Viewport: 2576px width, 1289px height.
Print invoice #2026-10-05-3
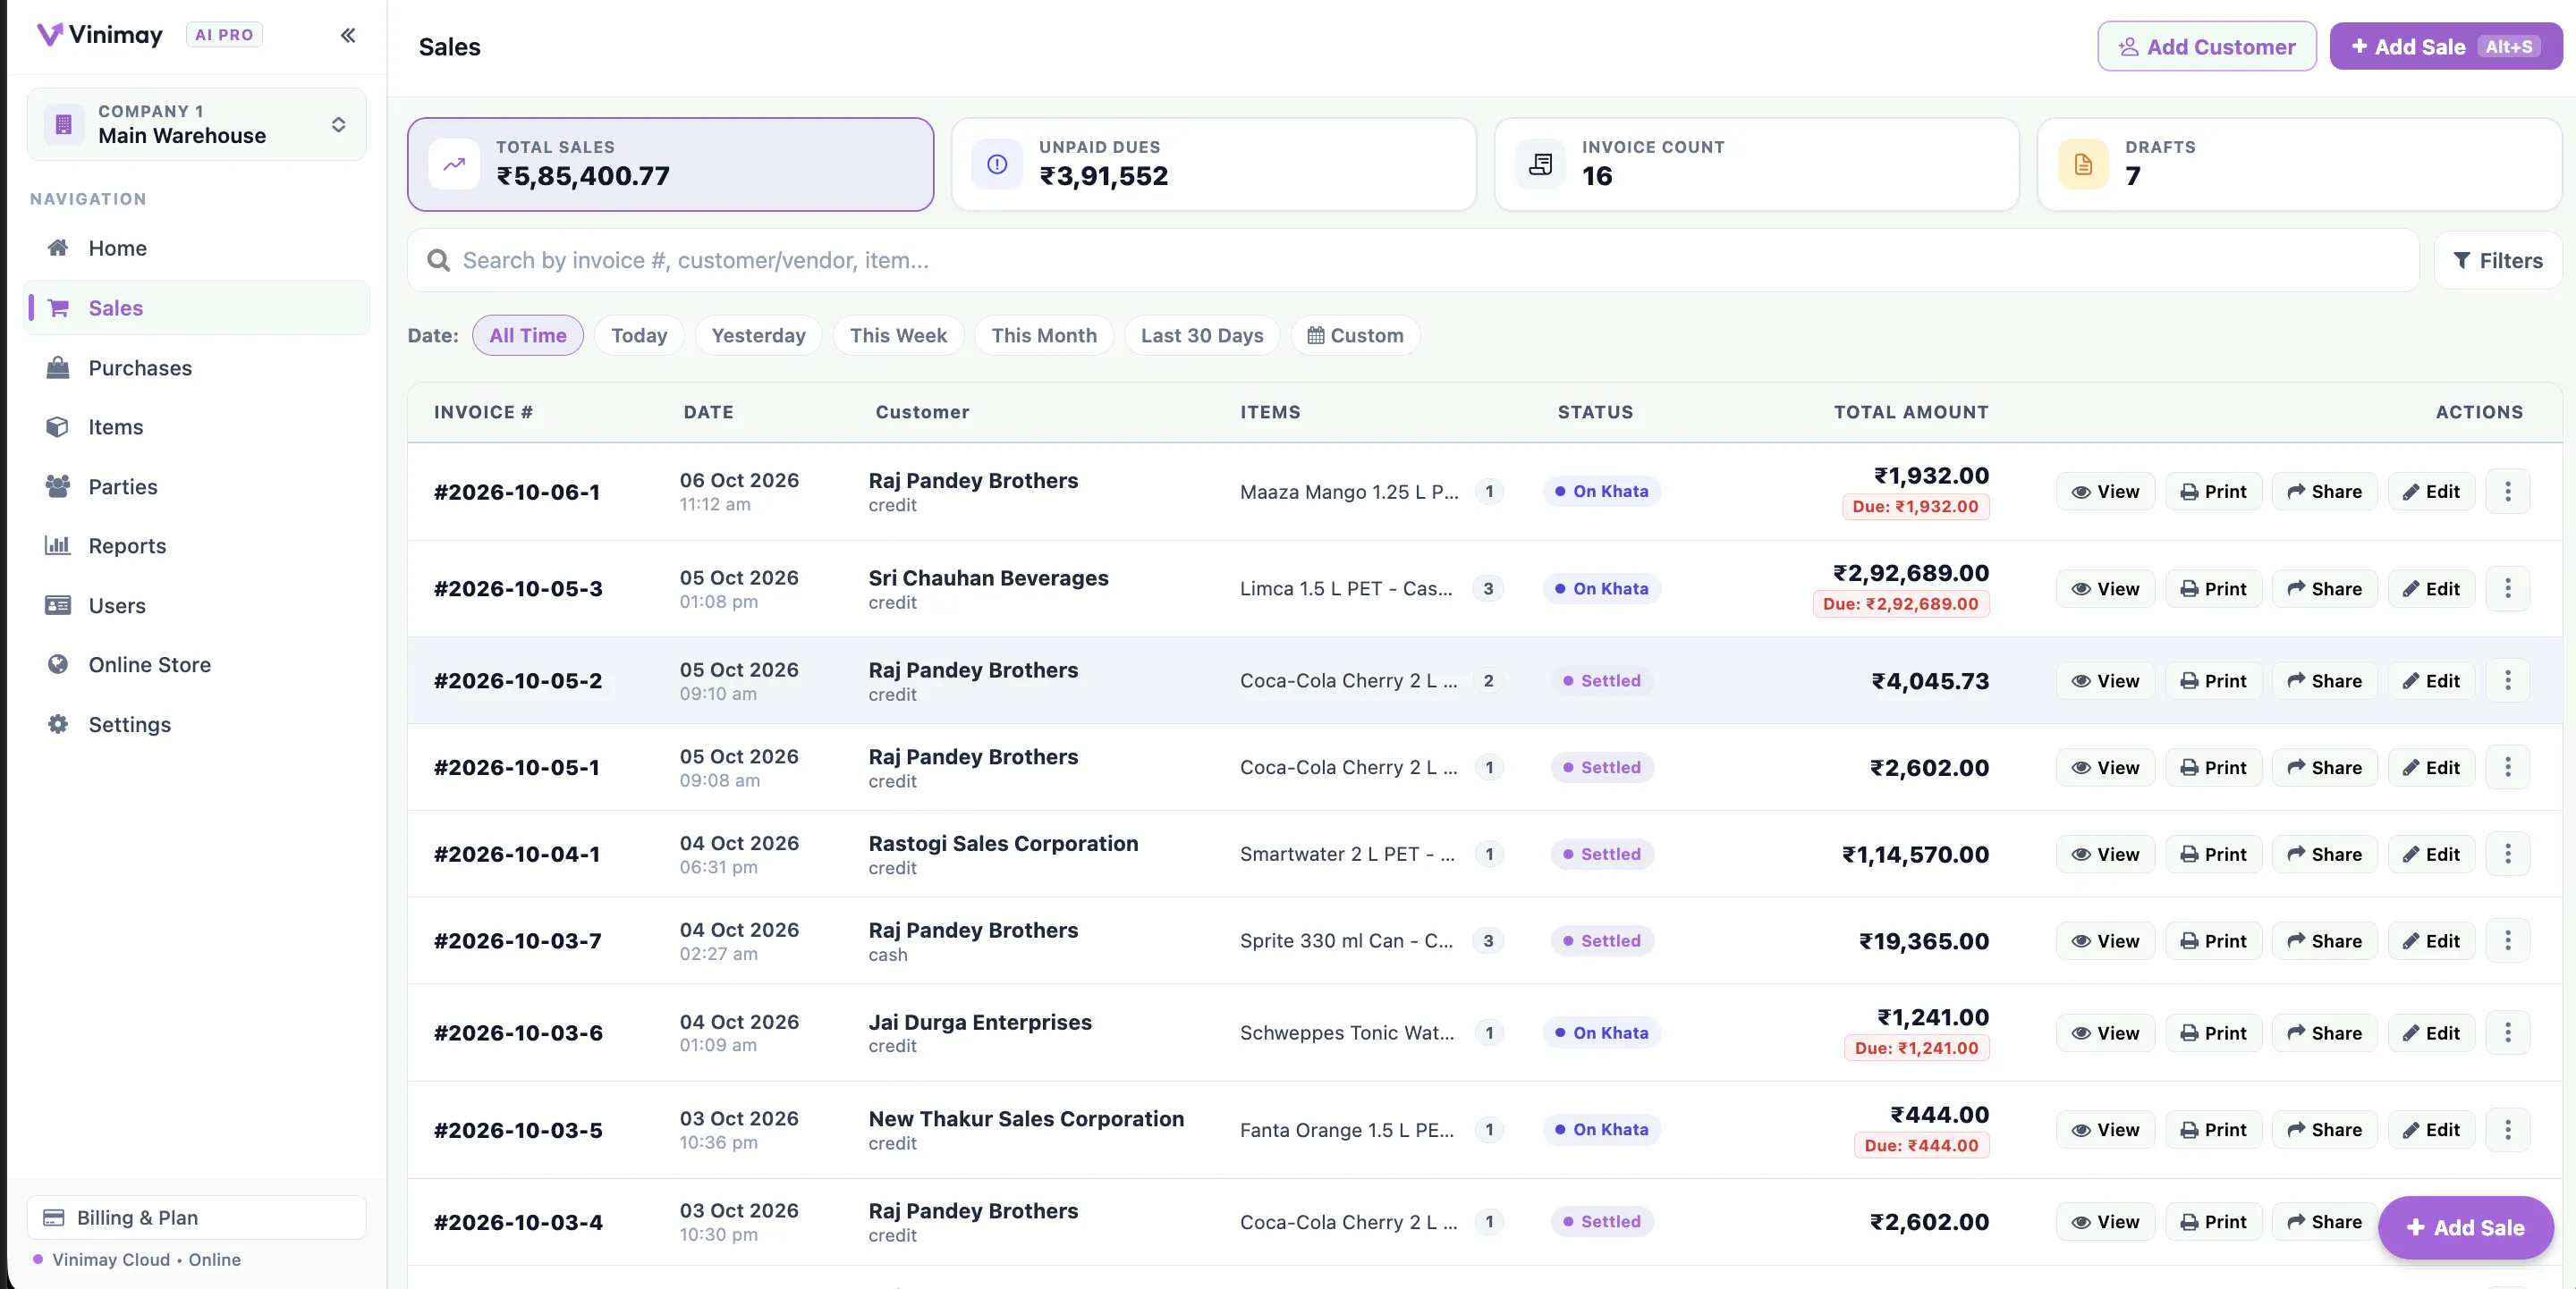(x=2213, y=588)
